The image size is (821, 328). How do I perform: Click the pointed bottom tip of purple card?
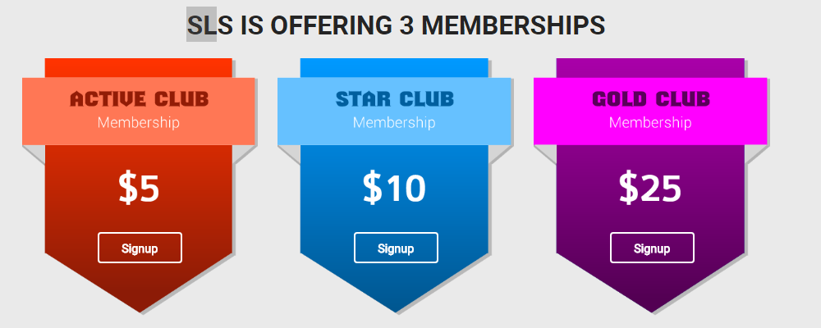(652, 306)
